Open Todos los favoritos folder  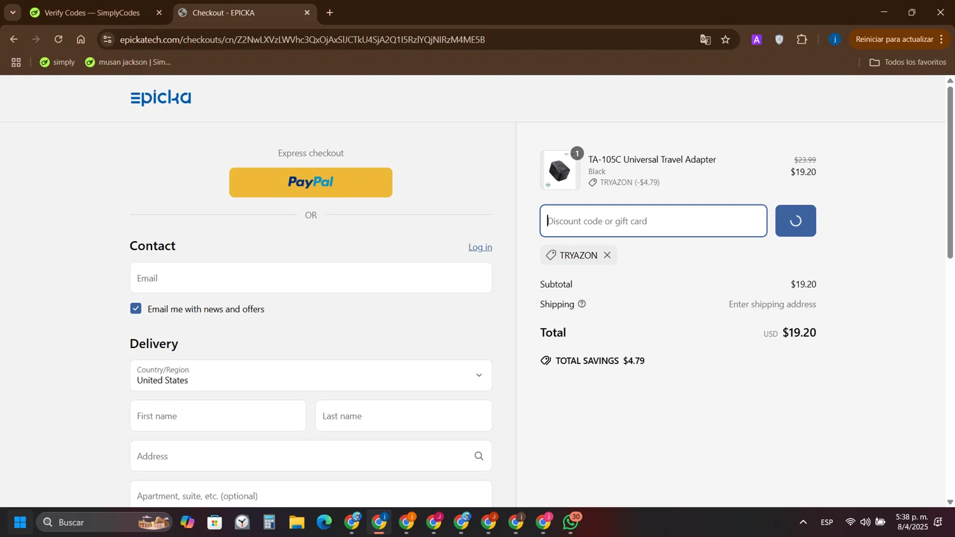coord(908,62)
